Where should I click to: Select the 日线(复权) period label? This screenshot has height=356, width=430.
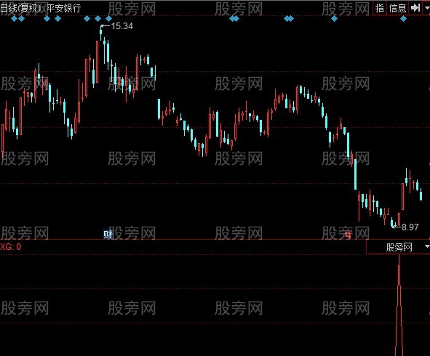pyautogui.click(x=21, y=8)
